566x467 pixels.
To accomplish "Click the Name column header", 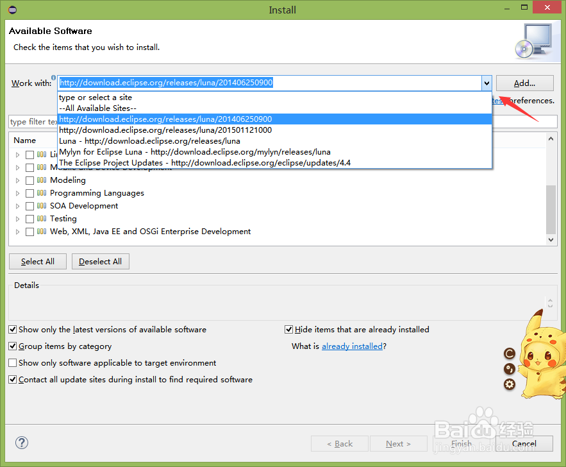I will 24,140.
